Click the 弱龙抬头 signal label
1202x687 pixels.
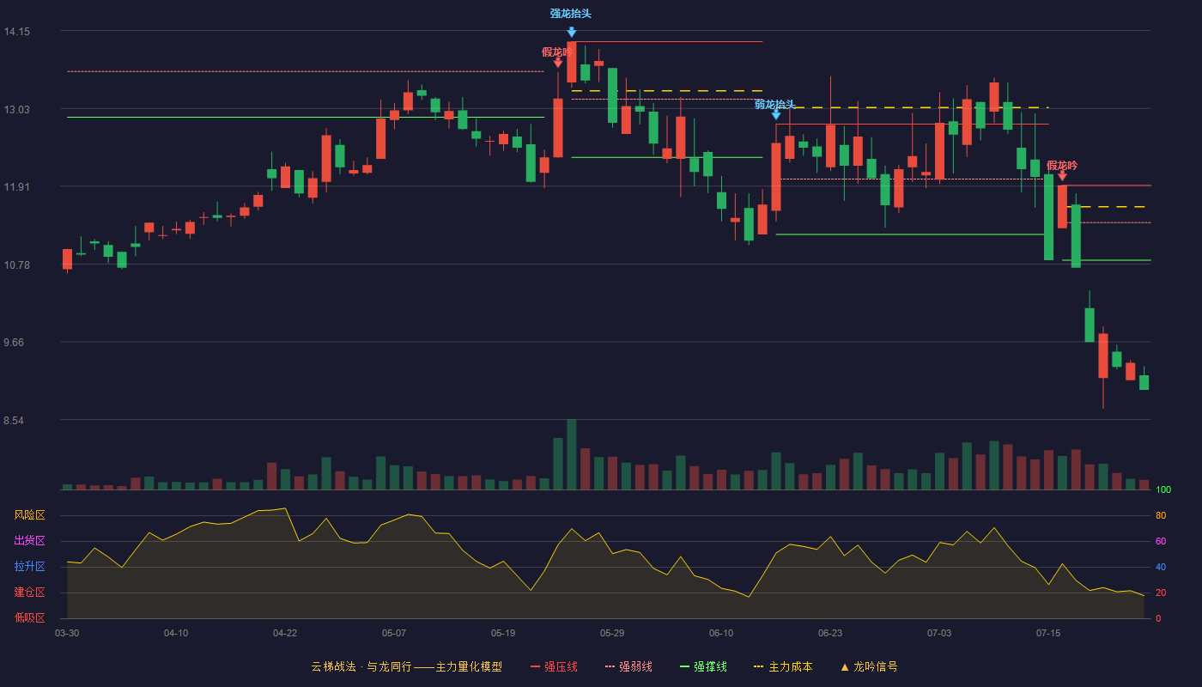775,105
